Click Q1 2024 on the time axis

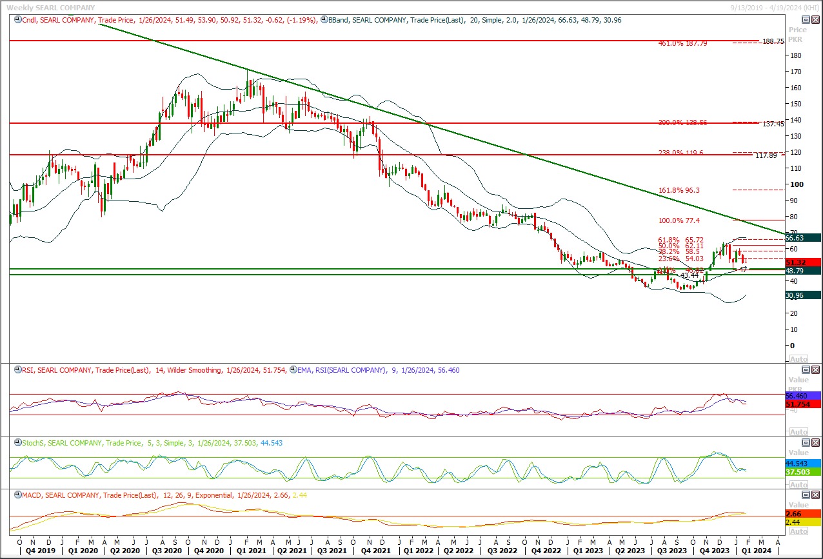click(x=757, y=552)
